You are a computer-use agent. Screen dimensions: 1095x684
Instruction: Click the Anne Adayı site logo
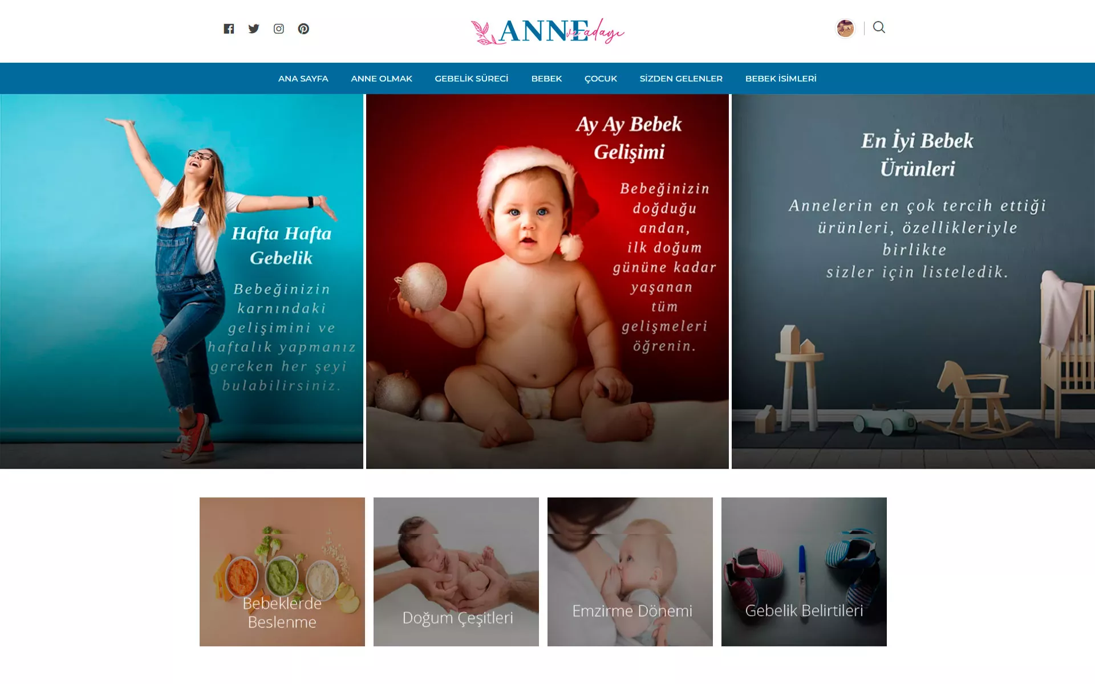tap(547, 31)
